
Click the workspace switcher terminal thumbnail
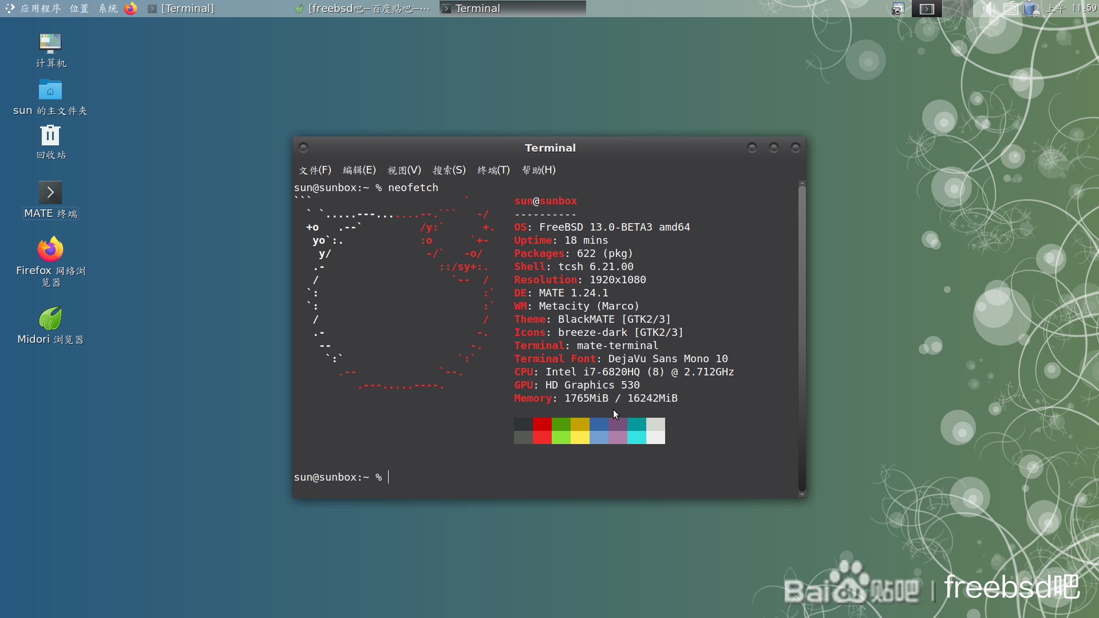click(x=927, y=9)
